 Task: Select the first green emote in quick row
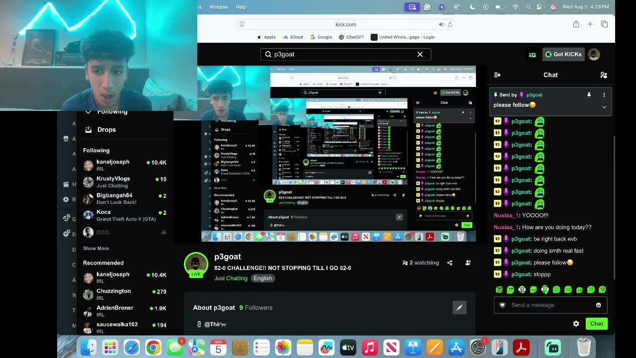click(x=499, y=289)
